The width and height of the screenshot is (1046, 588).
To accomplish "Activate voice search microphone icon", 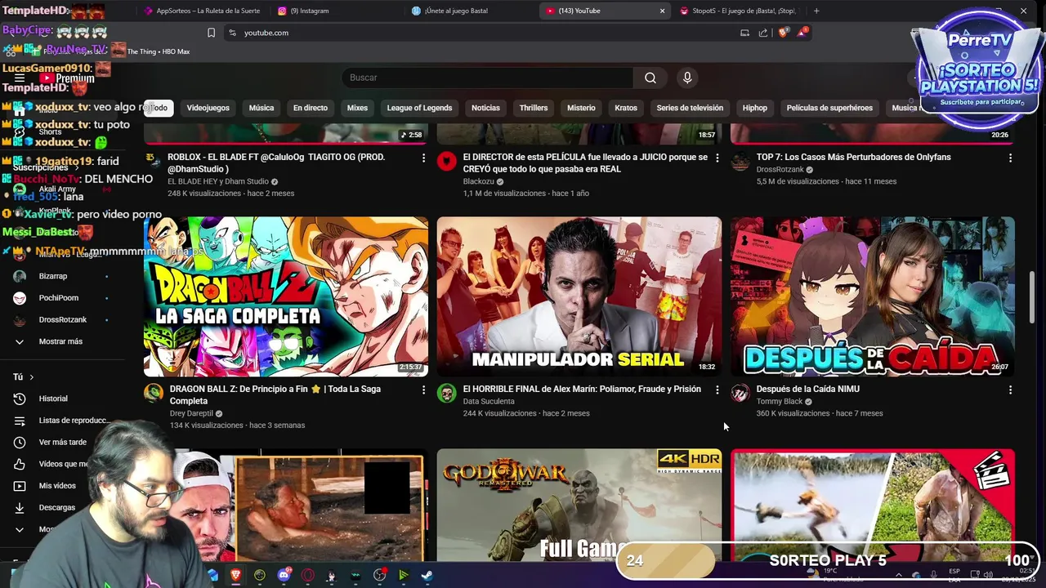I will 687,78.
